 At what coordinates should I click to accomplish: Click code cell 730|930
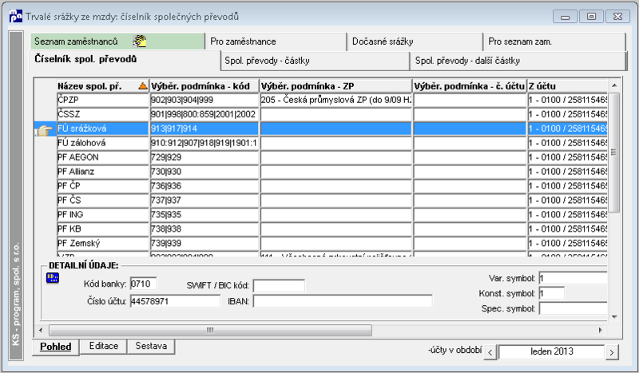204,171
